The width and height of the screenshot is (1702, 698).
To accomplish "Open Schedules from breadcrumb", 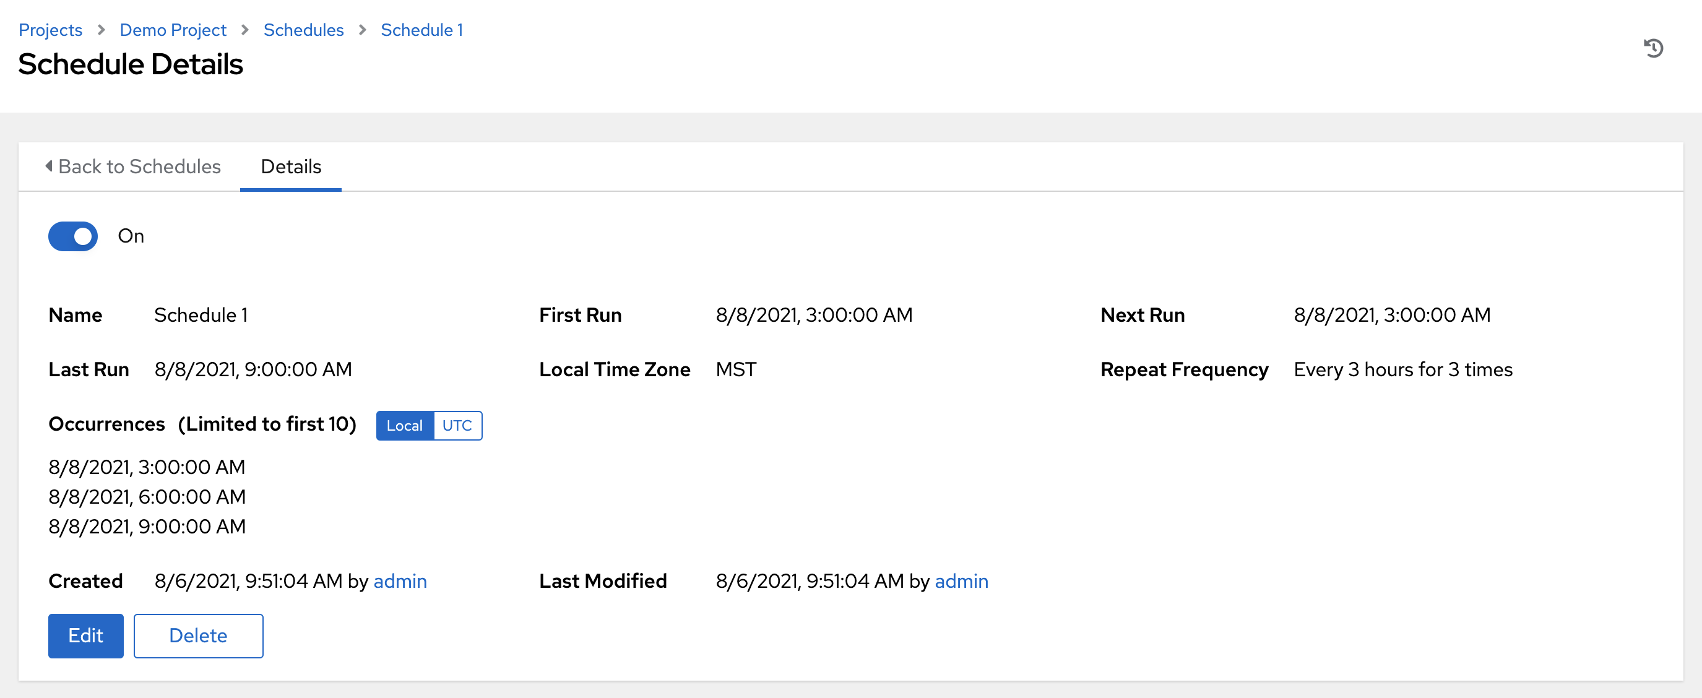I will (x=303, y=30).
